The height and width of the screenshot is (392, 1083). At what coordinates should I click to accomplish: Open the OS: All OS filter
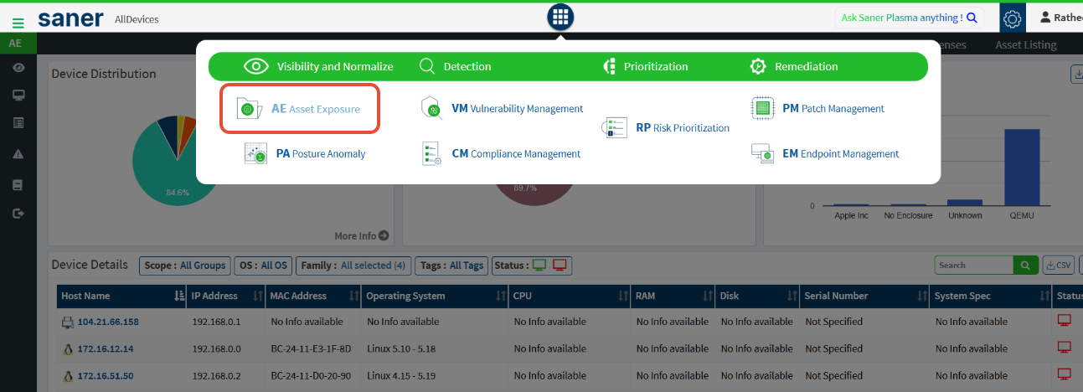click(263, 266)
